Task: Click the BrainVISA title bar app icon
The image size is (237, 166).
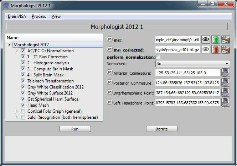Action: tap(6, 5)
